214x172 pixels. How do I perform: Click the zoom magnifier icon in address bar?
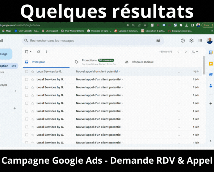[133, 25]
